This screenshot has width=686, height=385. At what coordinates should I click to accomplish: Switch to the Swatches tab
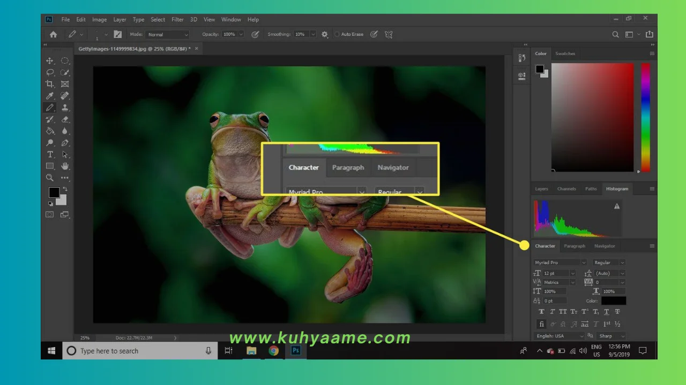pyautogui.click(x=565, y=53)
